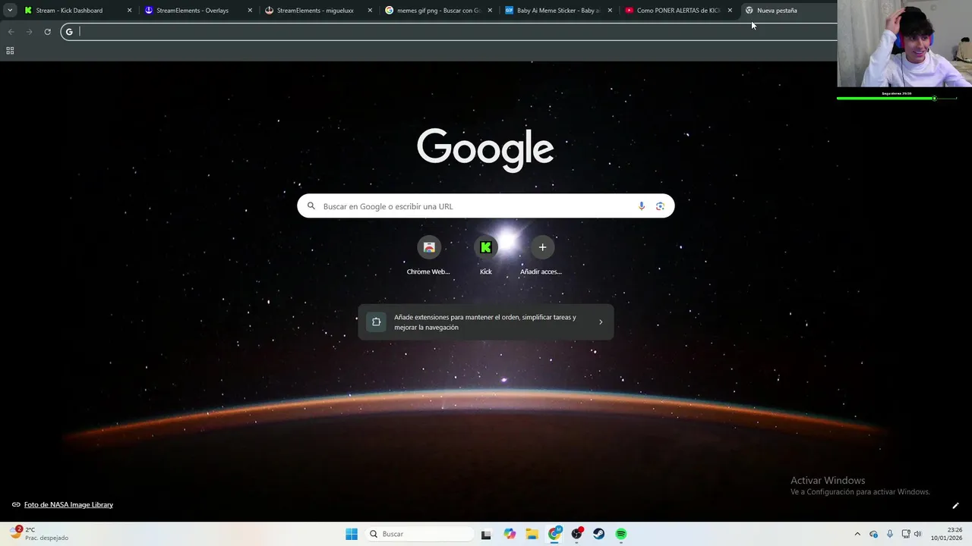Open OBS Studio from the taskbar
The height and width of the screenshot is (546, 972).
pyautogui.click(x=577, y=534)
